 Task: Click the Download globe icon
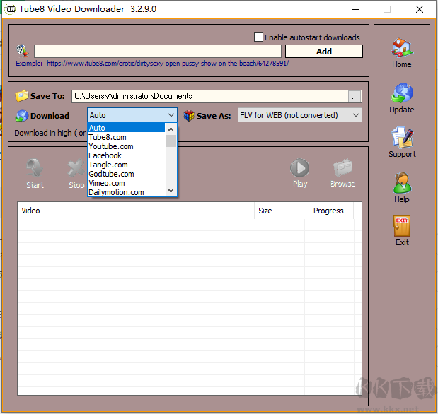22,115
